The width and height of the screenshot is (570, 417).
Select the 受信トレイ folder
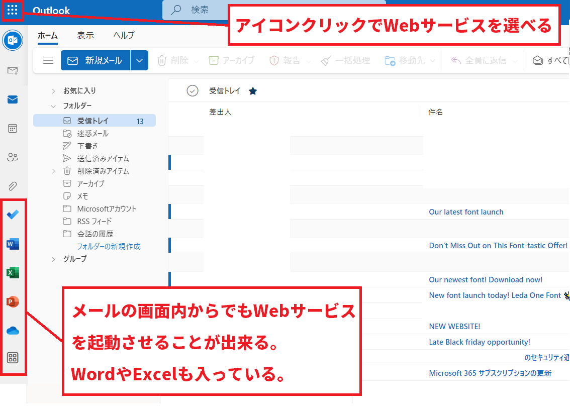[94, 121]
